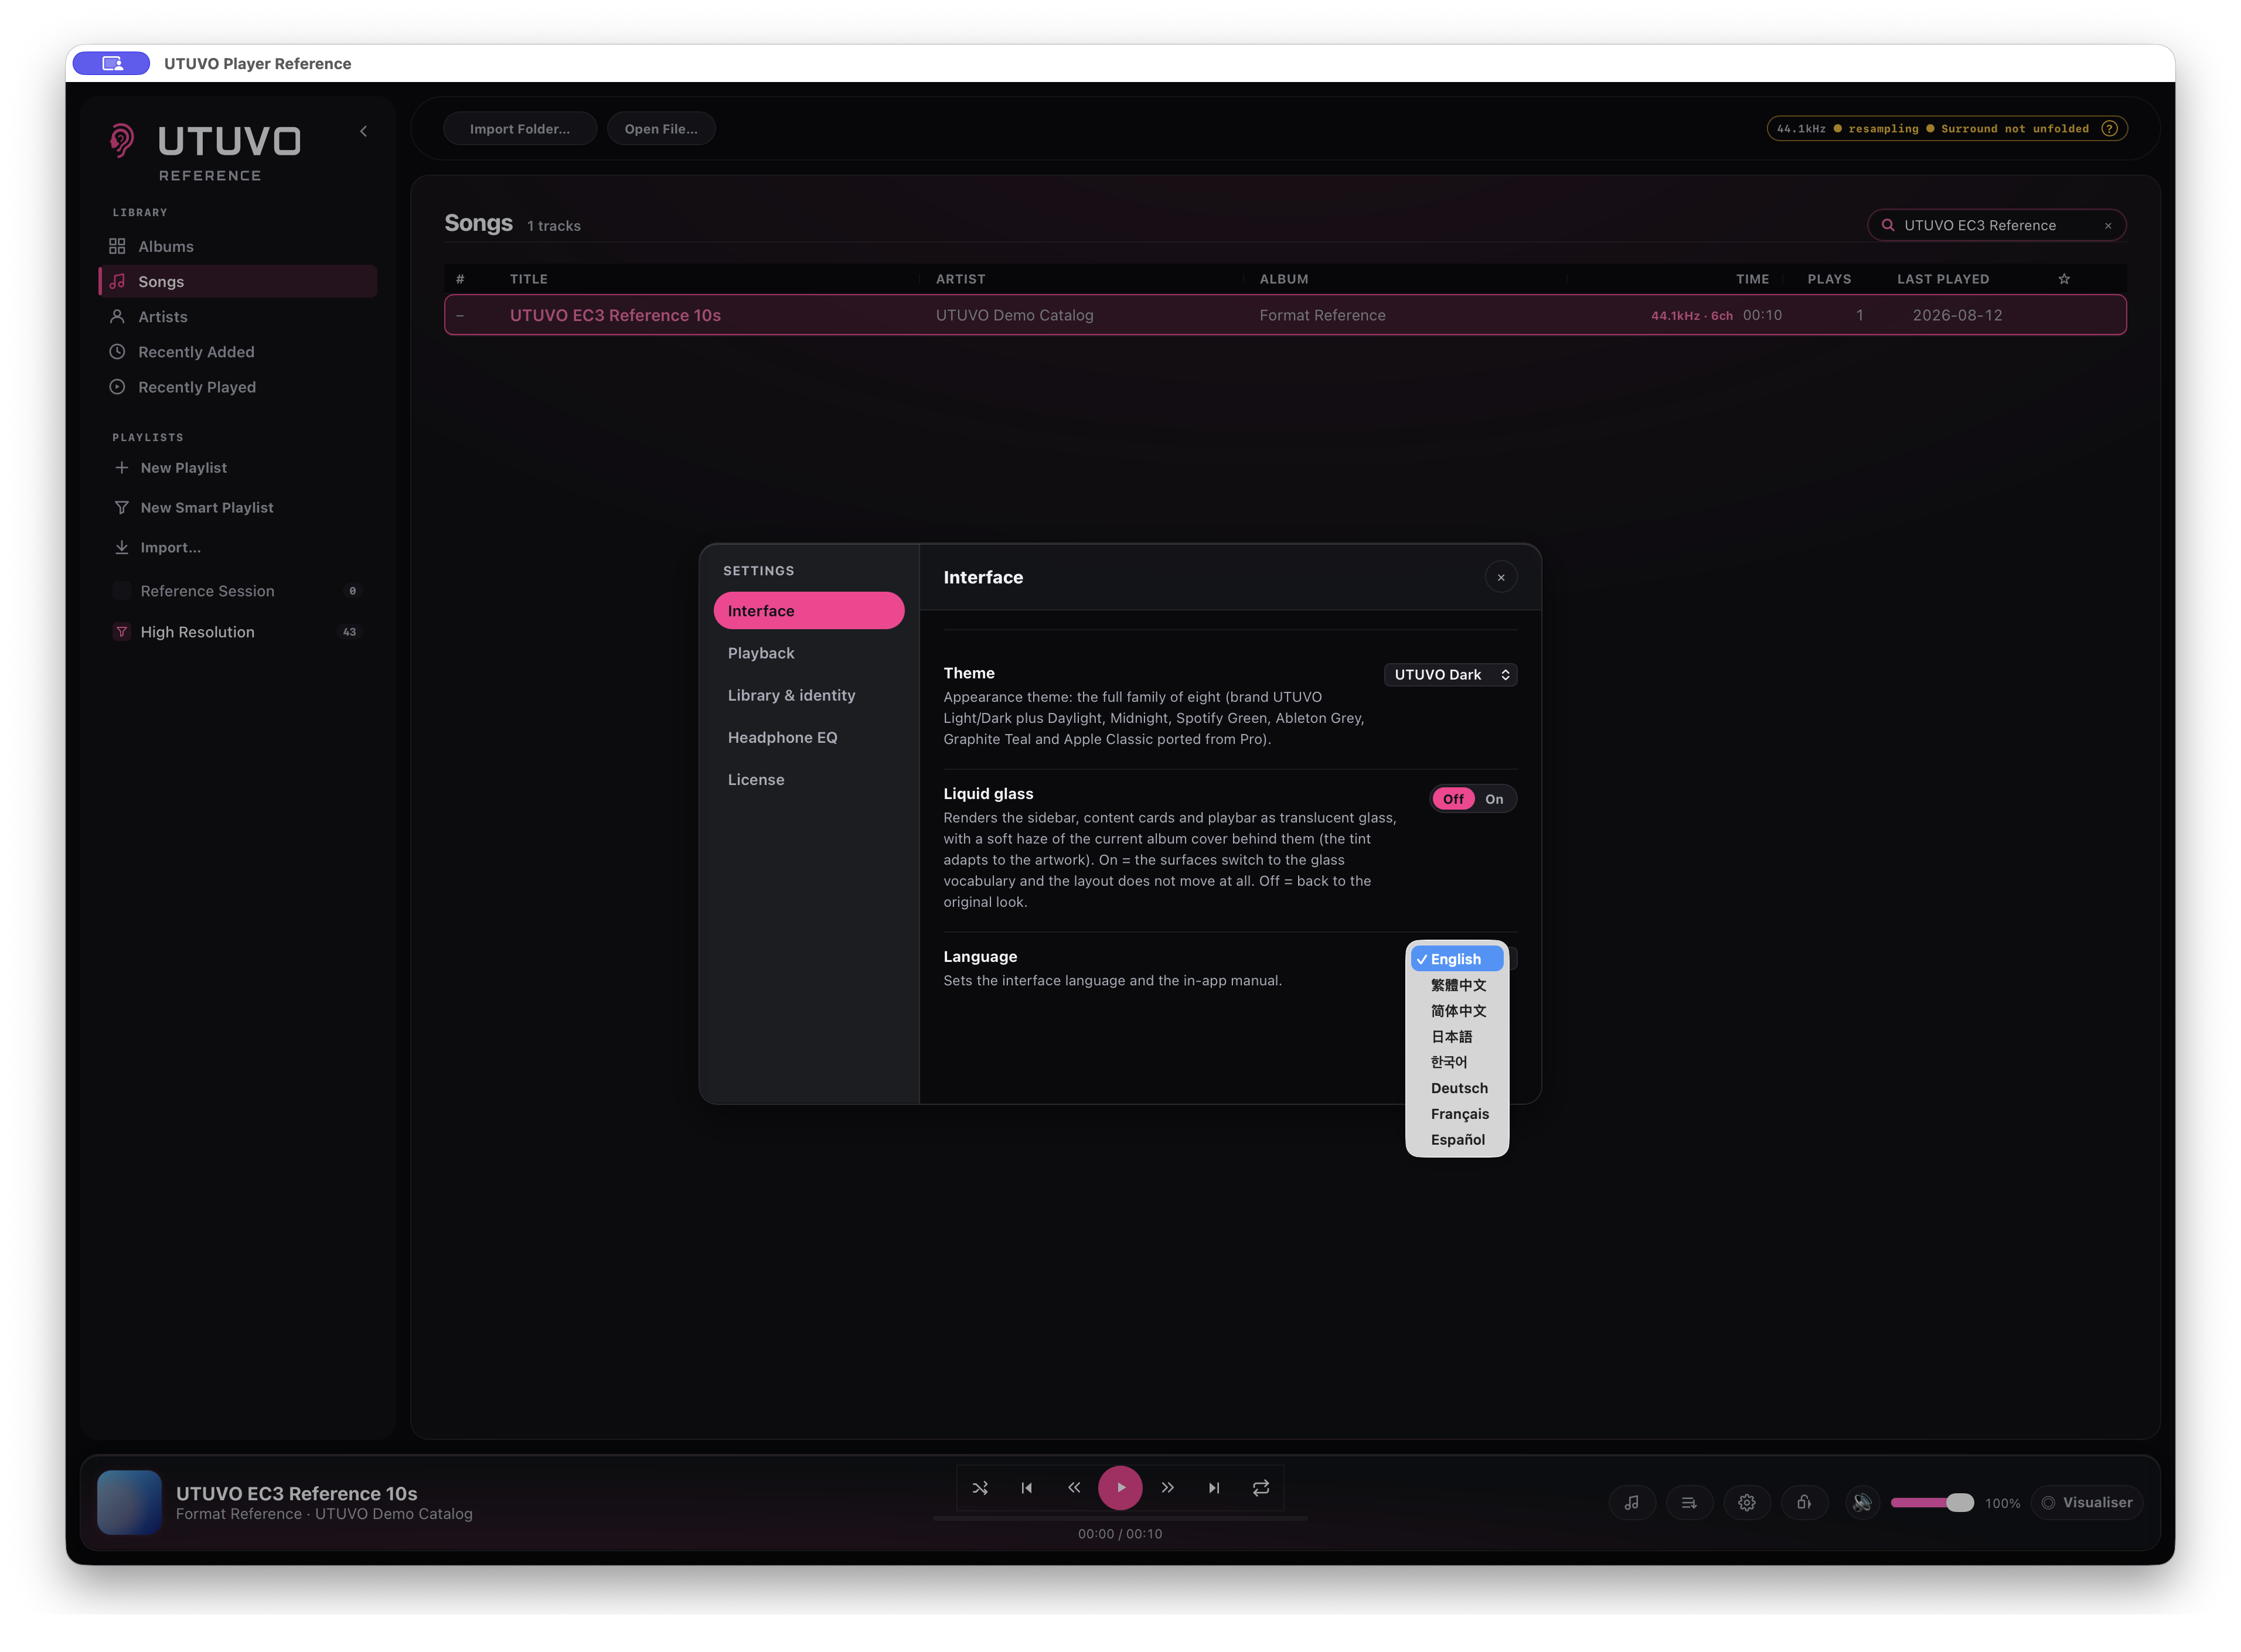
Task: Open the Visualiser
Action: (2086, 1503)
